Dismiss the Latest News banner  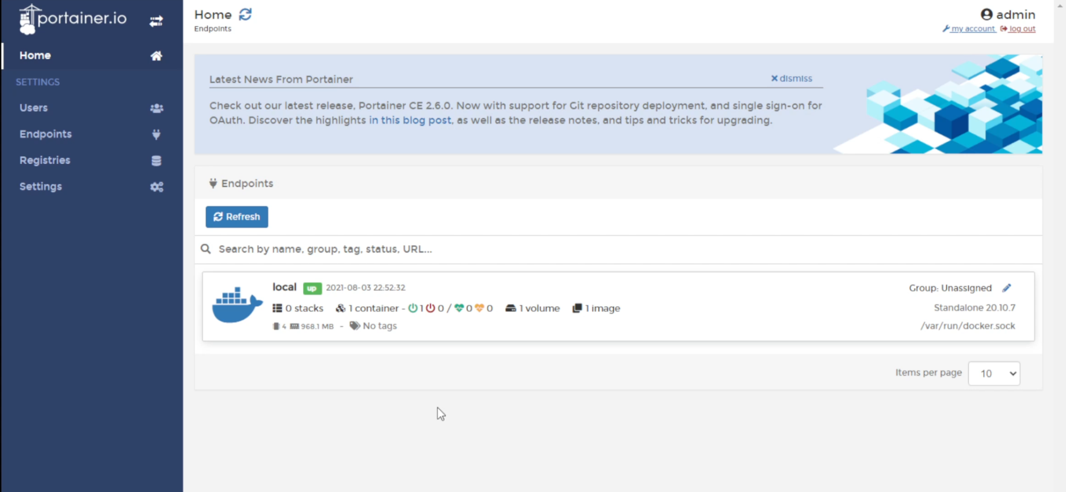(791, 79)
